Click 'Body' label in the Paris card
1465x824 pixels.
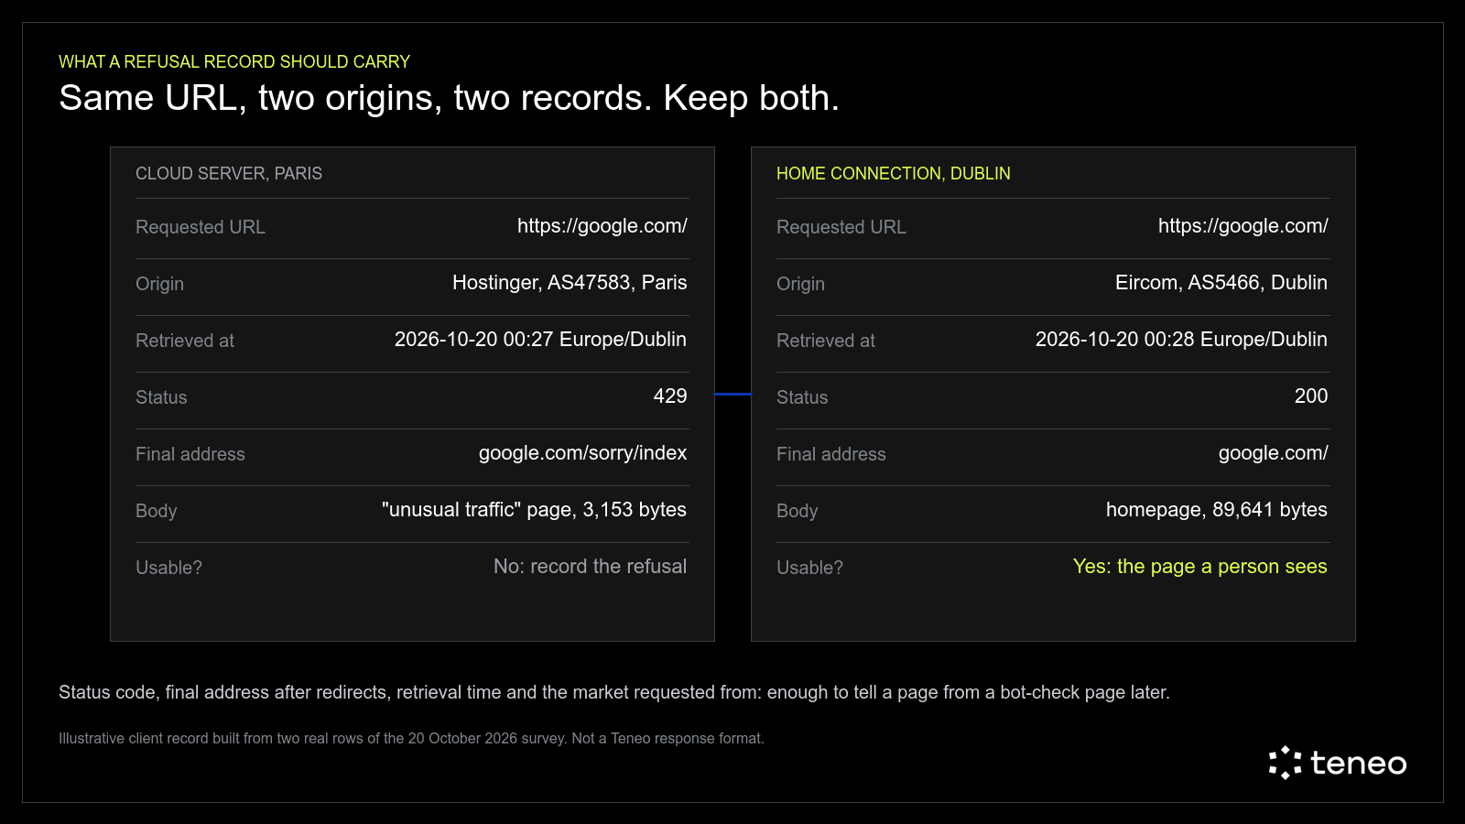click(x=156, y=511)
